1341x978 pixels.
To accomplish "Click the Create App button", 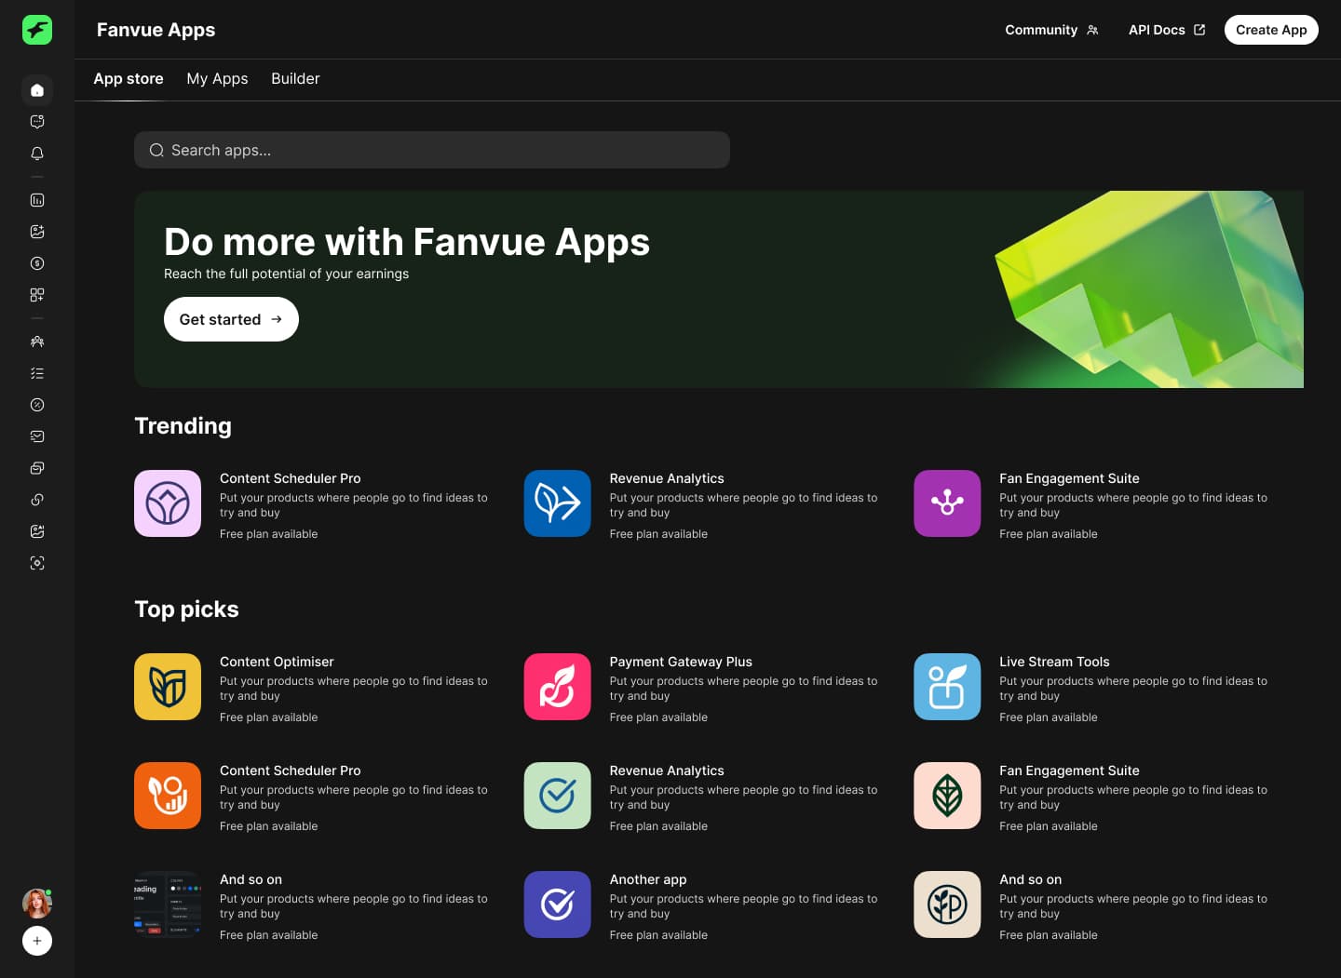I will tap(1271, 30).
